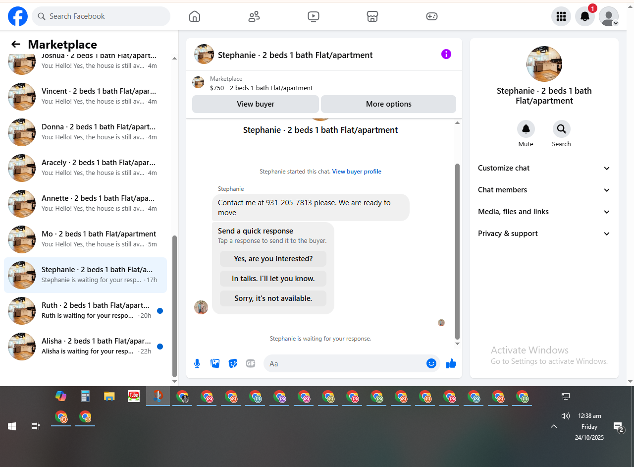
Task: Click the clock showing 12:38 am
Action: 589,416
